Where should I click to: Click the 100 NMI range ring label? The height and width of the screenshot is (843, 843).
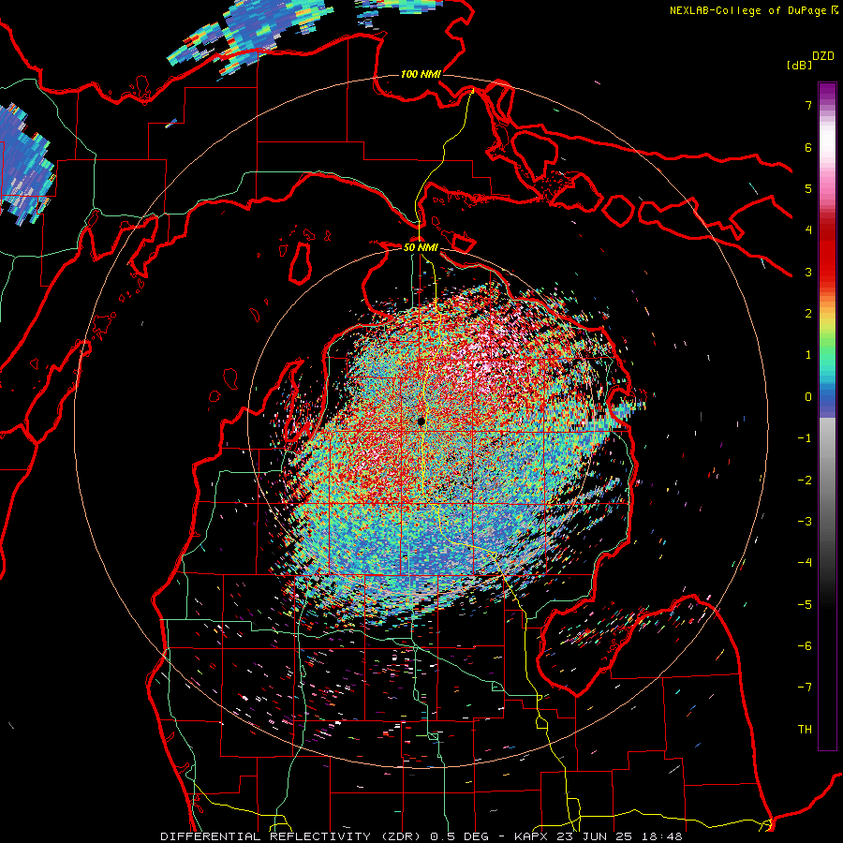(x=421, y=74)
